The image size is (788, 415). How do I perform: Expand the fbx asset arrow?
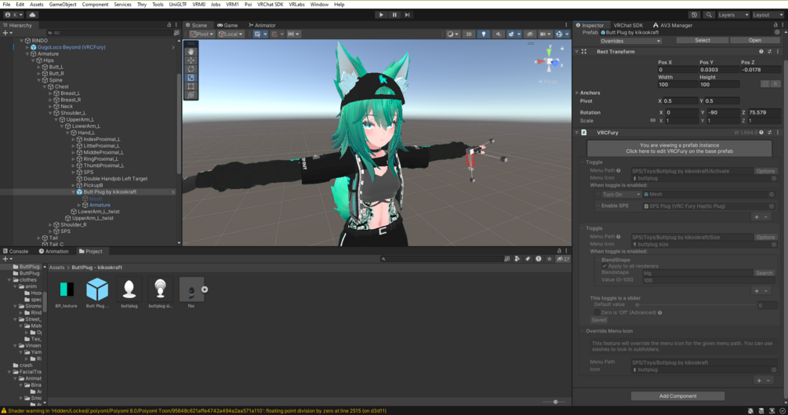(205, 289)
